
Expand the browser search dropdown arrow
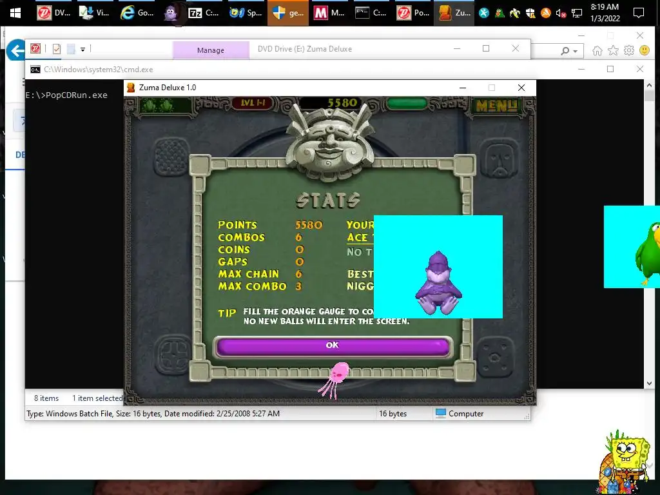coord(576,52)
